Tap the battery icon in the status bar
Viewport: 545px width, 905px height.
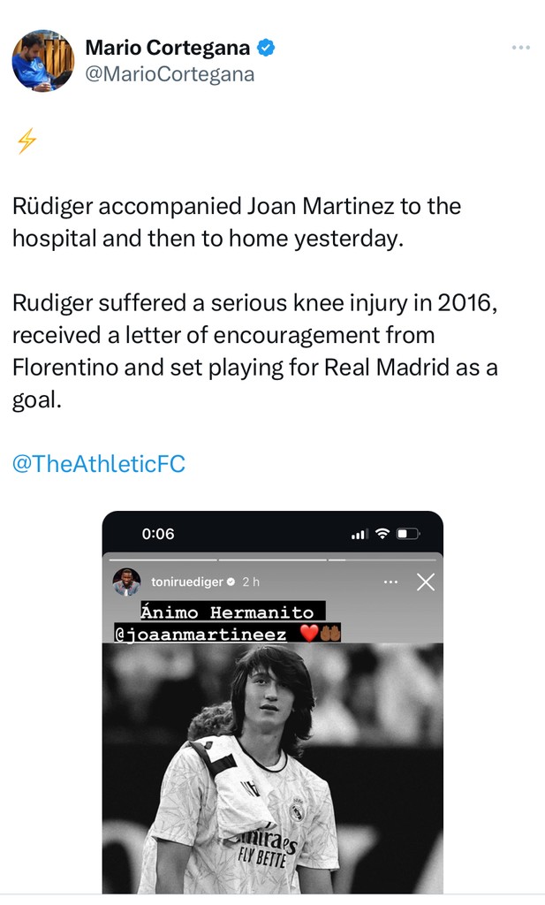pos(407,534)
